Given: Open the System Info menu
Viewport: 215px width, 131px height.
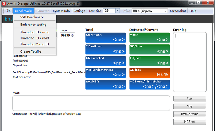Looking at the screenshot, I should [61, 11].
